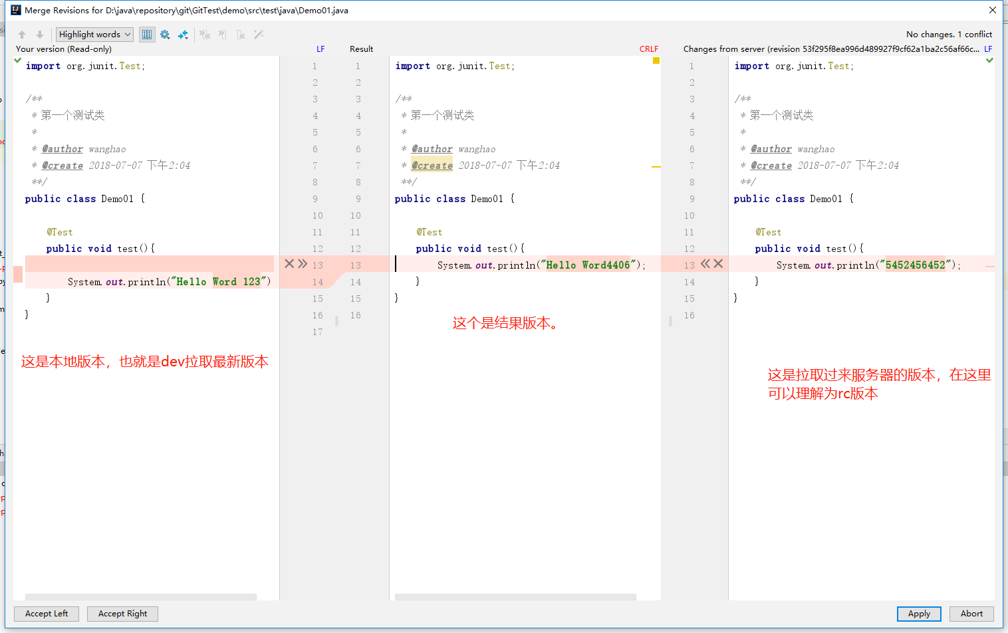
Task: Open the Highlight words dropdown
Action: pyautogui.click(x=94, y=35)
